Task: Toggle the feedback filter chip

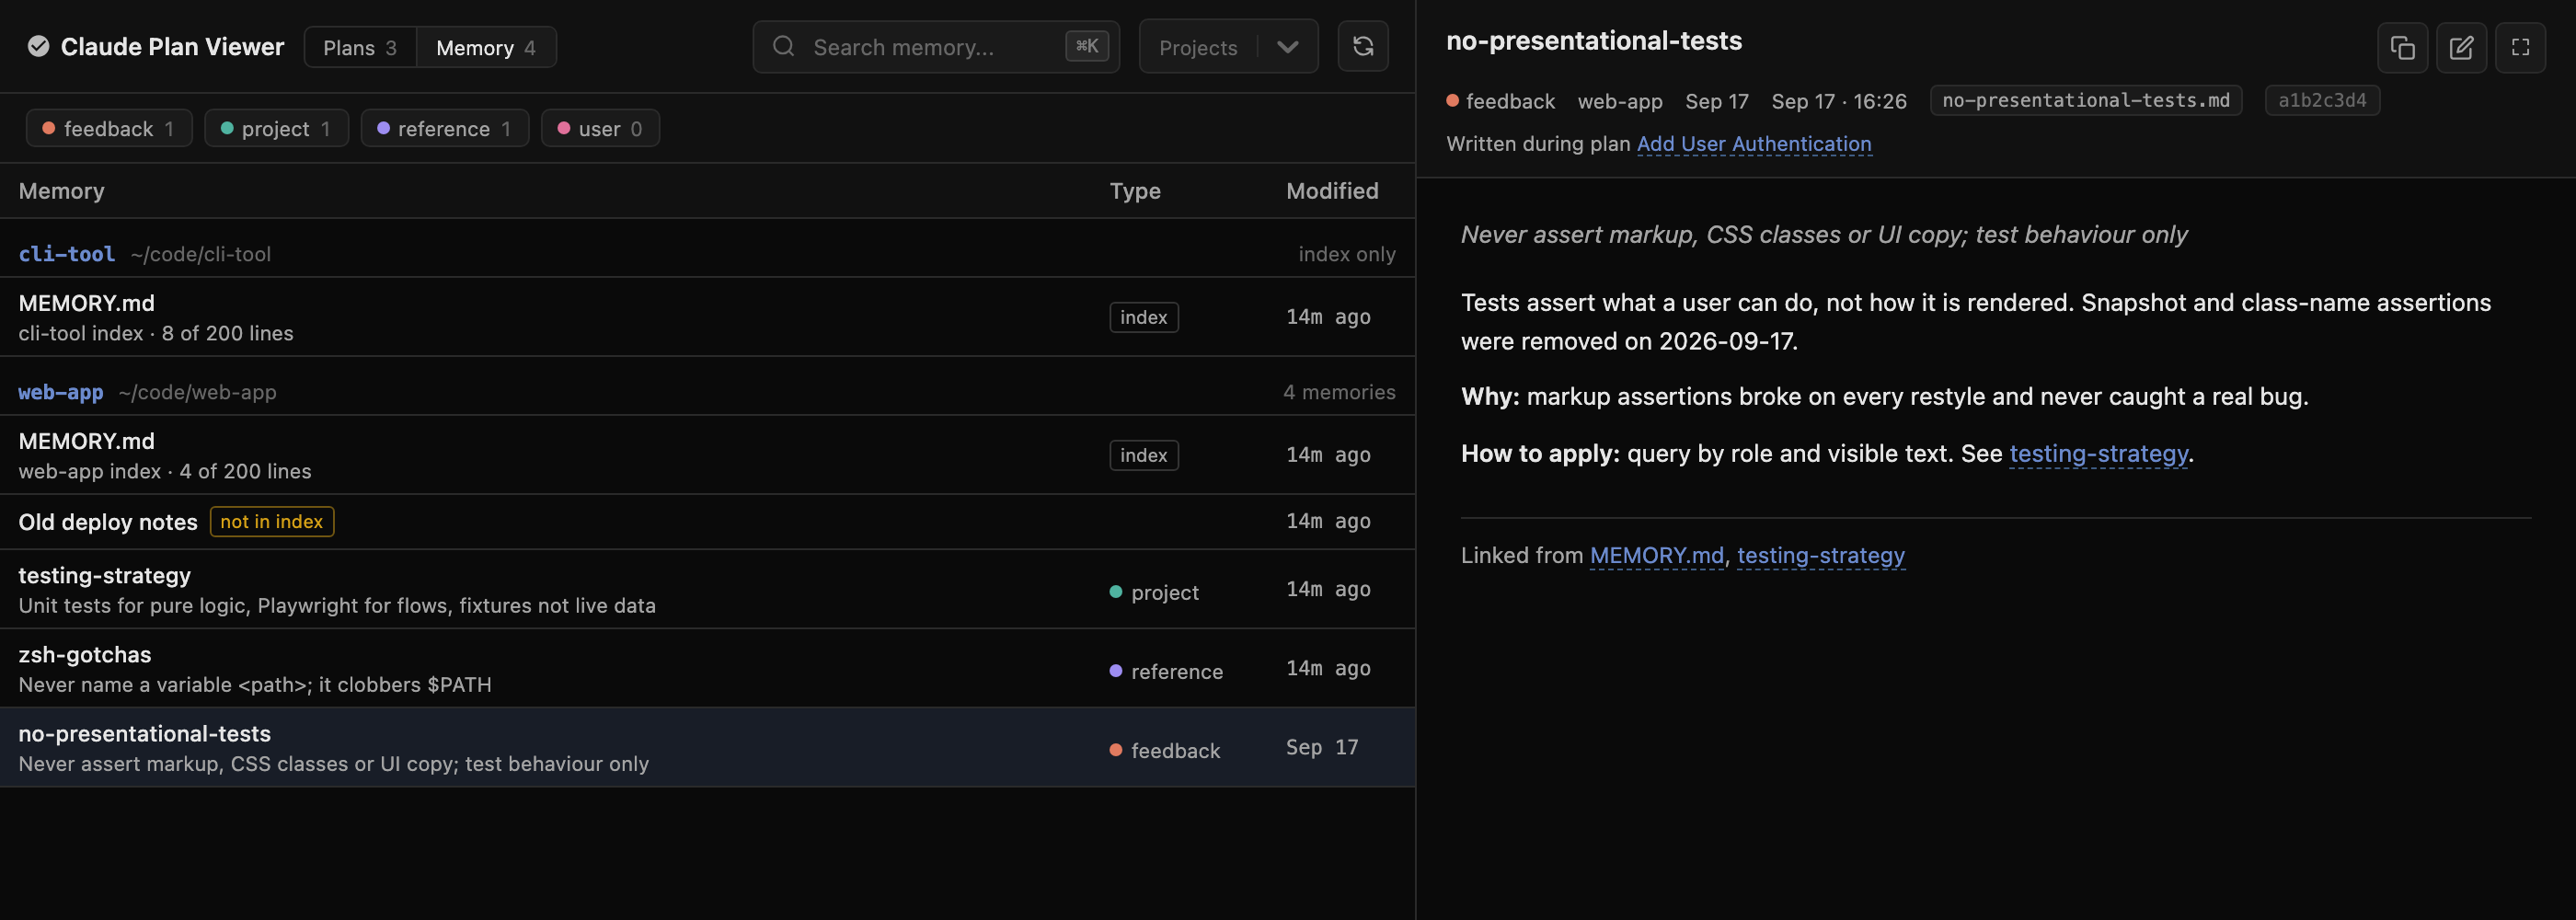Action: 109,128
